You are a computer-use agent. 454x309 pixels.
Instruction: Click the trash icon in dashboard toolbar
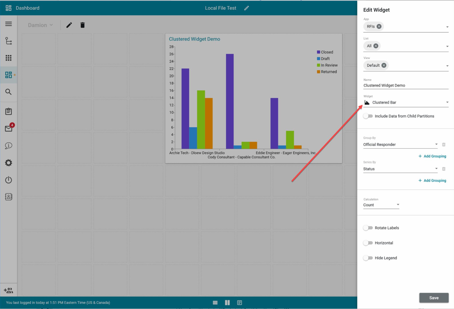[x=83, y=25]
